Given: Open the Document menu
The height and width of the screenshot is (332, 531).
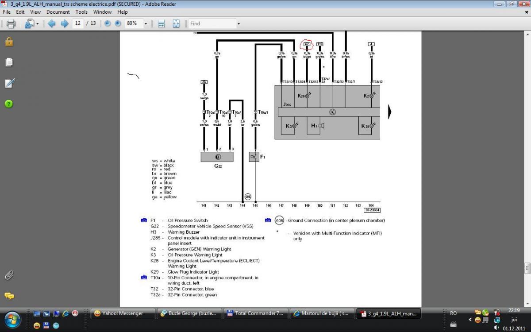Looking at the screenshot, I should 58,12.
